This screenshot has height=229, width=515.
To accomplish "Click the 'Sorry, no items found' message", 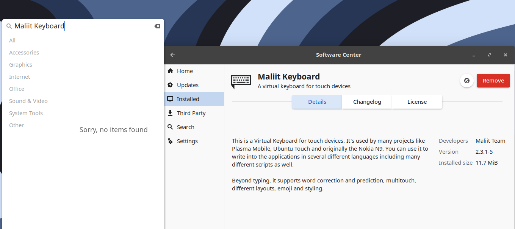I will click(x=114, y=130).
